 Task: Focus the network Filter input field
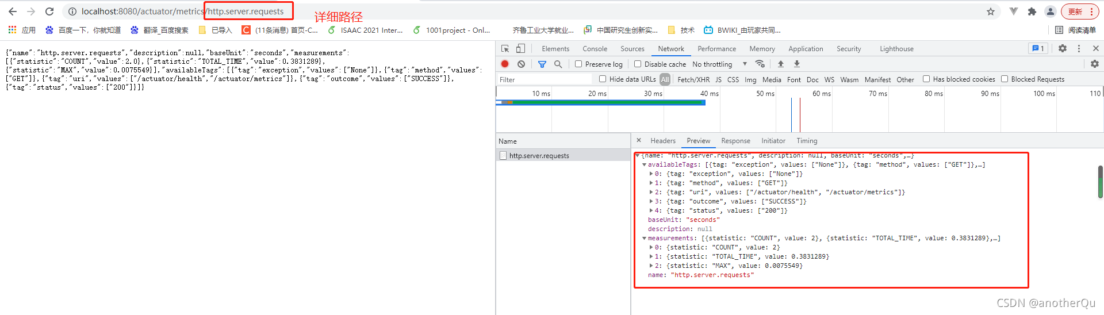544,79
